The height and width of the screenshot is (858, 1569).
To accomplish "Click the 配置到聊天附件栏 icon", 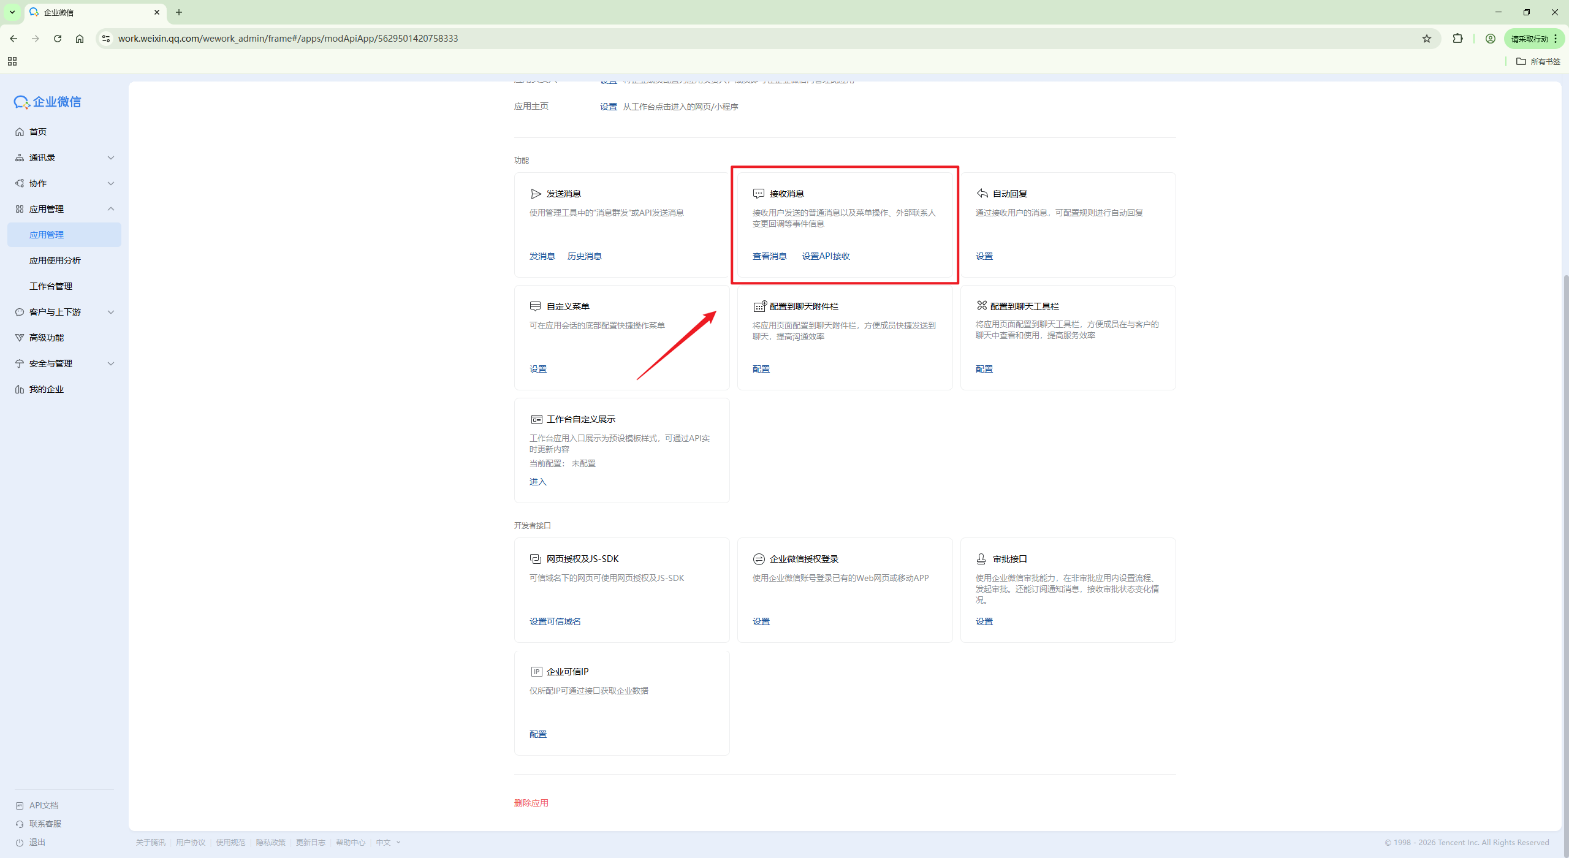I will point(760,306).
